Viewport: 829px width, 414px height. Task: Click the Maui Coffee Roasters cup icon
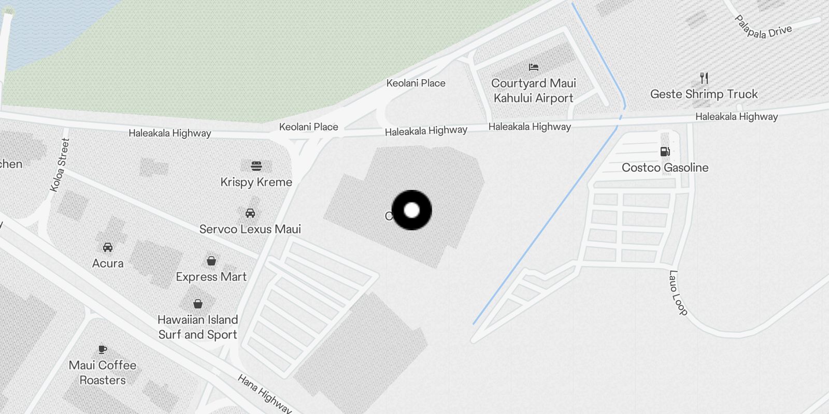click(103, 349)
